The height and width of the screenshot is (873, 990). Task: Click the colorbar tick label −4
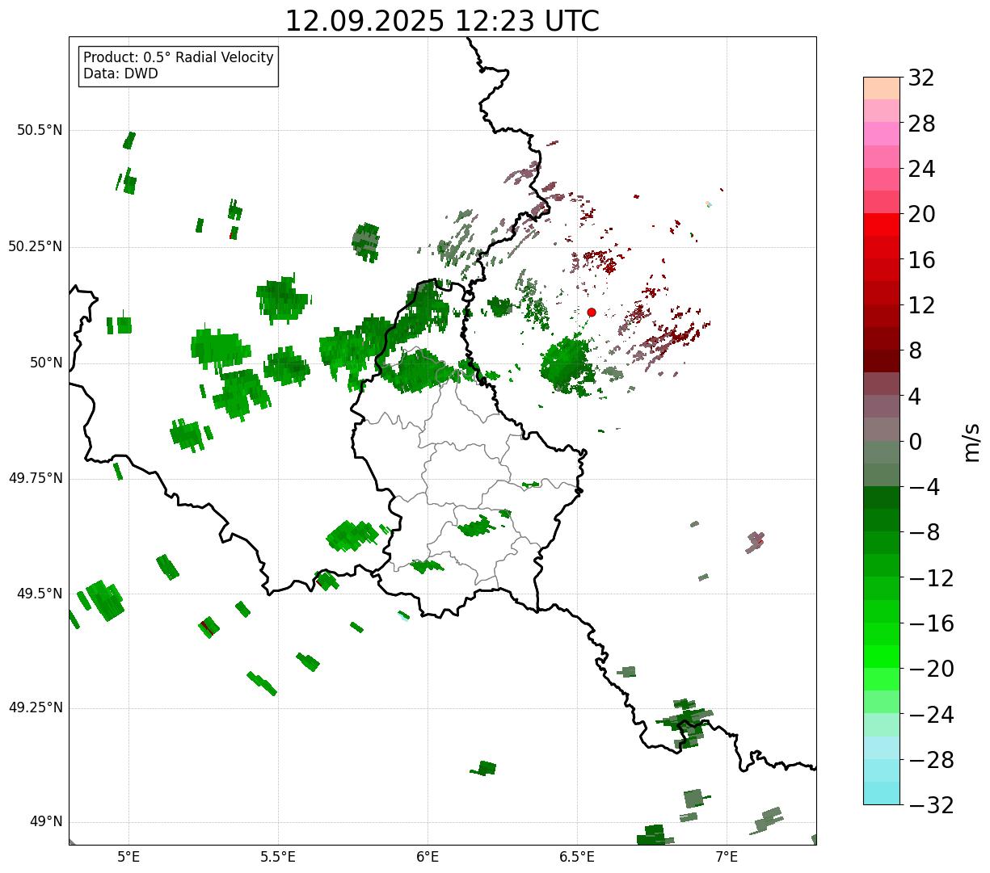pos(924,487)
